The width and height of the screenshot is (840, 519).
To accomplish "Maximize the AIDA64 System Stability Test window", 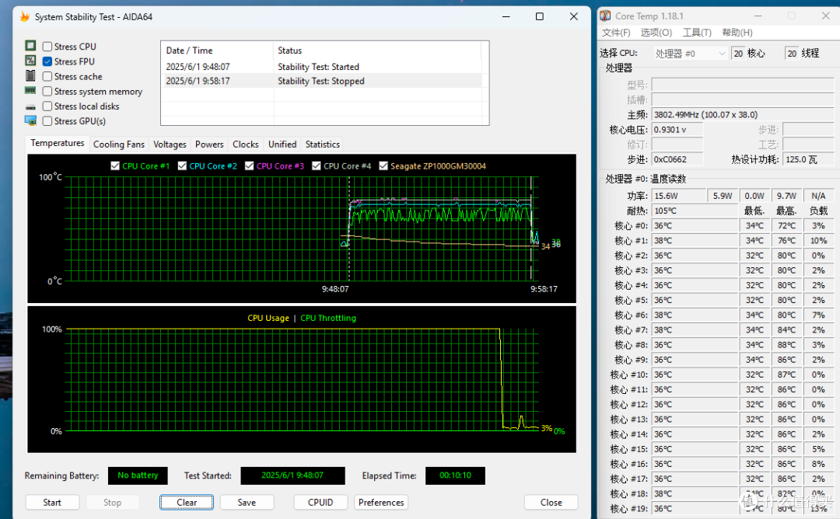I will pos(540,16).
